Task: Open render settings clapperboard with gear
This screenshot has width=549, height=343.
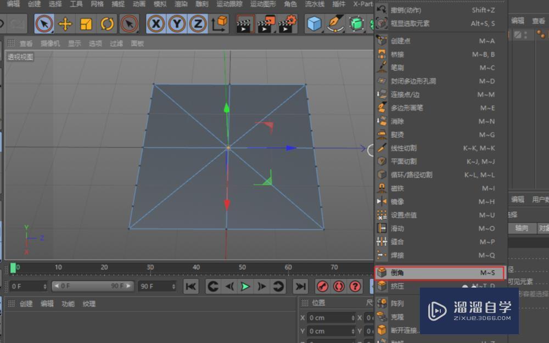Action: pyautogui.click(x=288, y=24)
